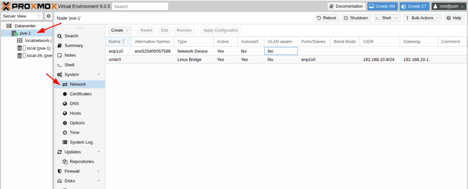Select the Datacenter tree node
The width and height of the screenshot is (468, 189).
coord(25,26)
